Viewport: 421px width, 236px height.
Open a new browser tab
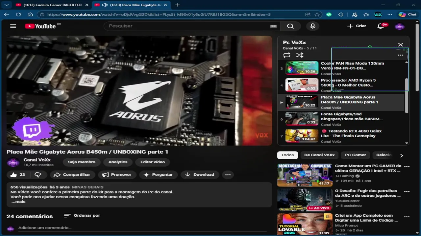[177, 5]
